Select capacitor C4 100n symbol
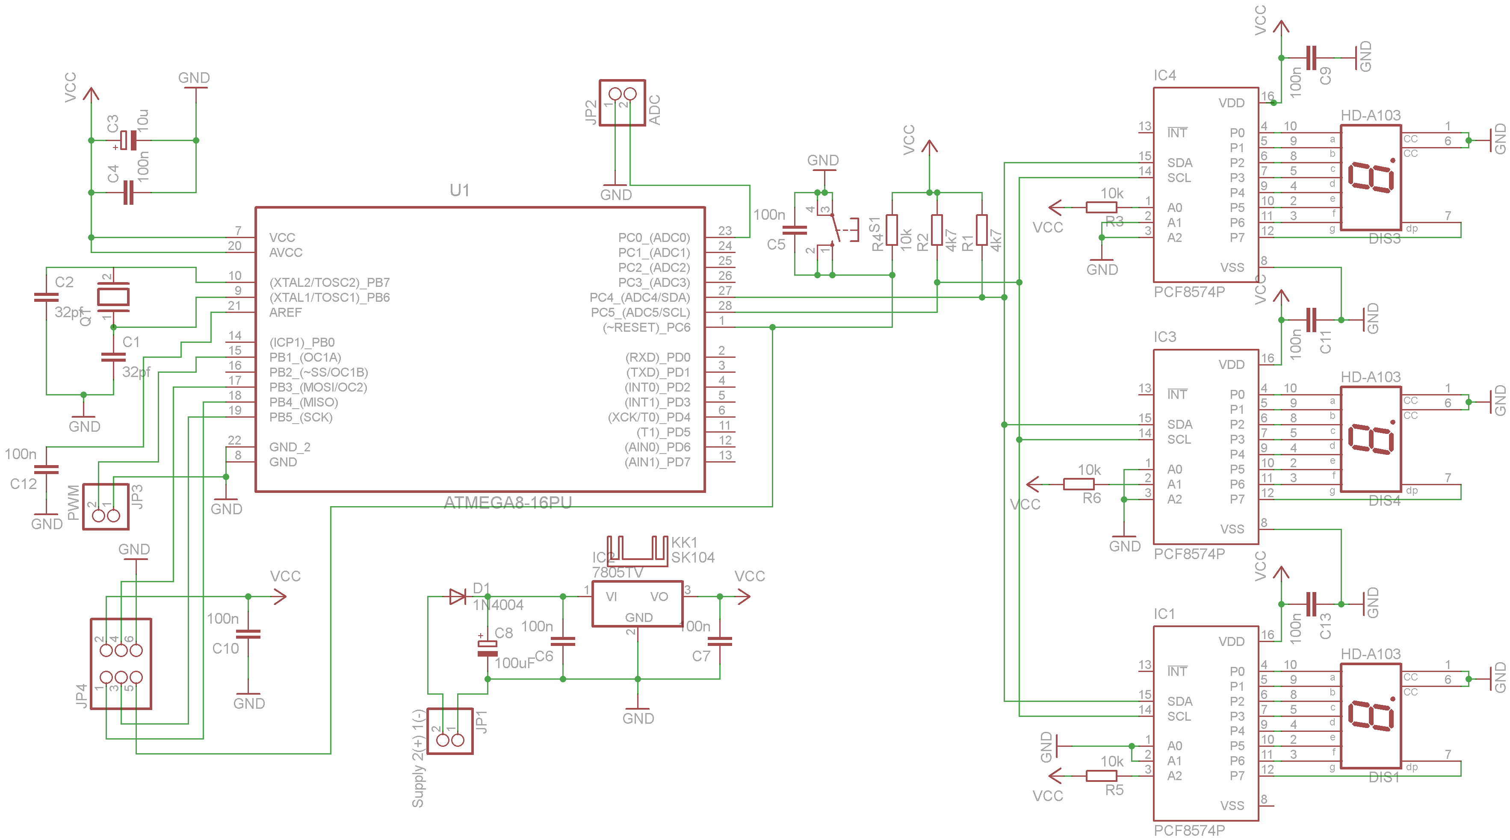The image size is (1510, 840). (128, 192)
